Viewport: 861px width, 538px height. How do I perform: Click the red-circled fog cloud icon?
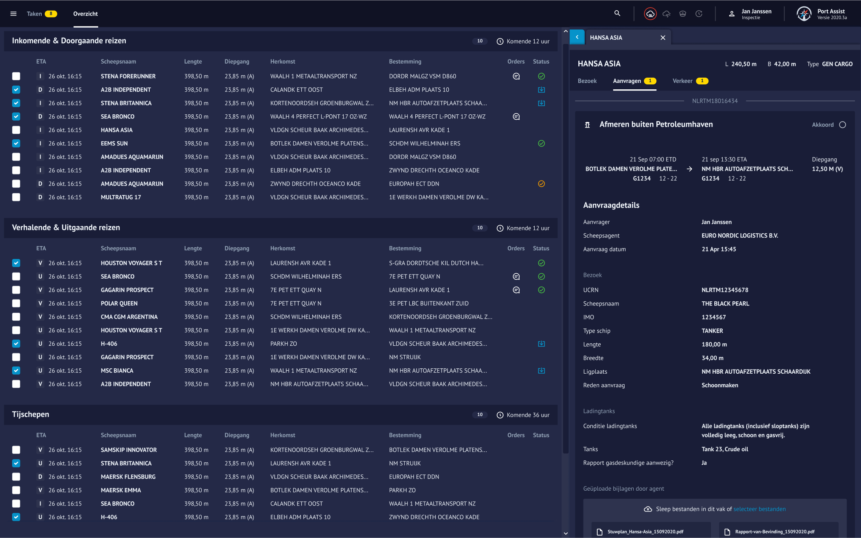[650, 14]
